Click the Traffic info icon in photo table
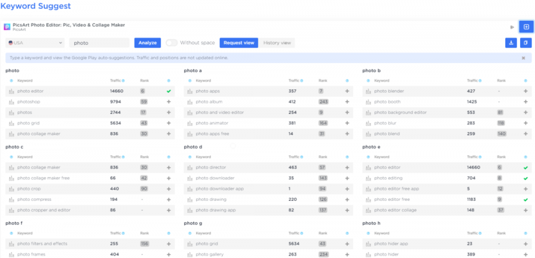Image resolution: width=535 pixels, height=258 pixels. pos(123,81)
